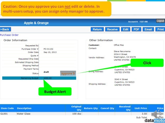Click the Vendor Address label
Screen dimensions: 165x123
click(96, 58)
